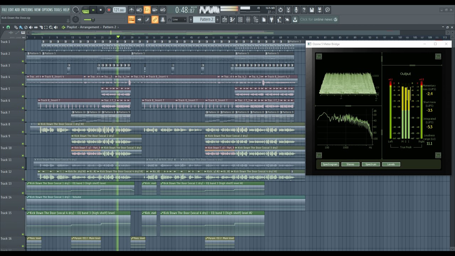The width and height of the screenshot is (455, 256).
Task: Open the Piano roll view
Action: 232,20
